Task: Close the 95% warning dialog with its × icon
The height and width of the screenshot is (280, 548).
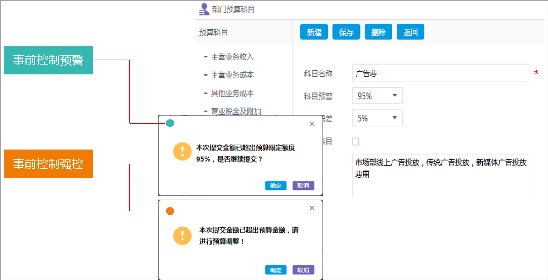Action: 312,124
